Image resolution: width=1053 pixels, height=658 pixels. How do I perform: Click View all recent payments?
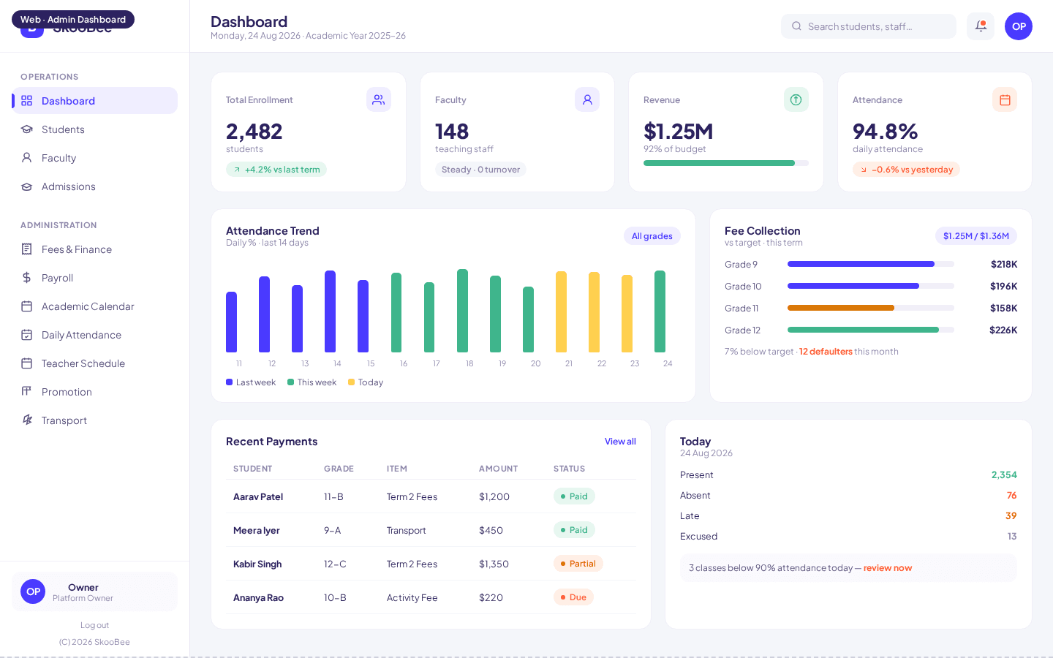pyautogui.click(x=620, y=442)
